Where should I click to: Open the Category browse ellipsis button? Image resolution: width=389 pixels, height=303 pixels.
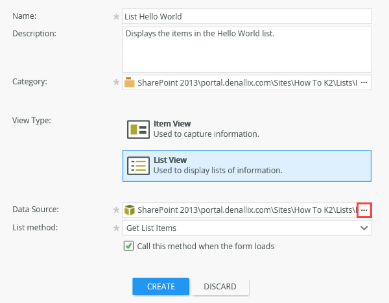[364, 82]
